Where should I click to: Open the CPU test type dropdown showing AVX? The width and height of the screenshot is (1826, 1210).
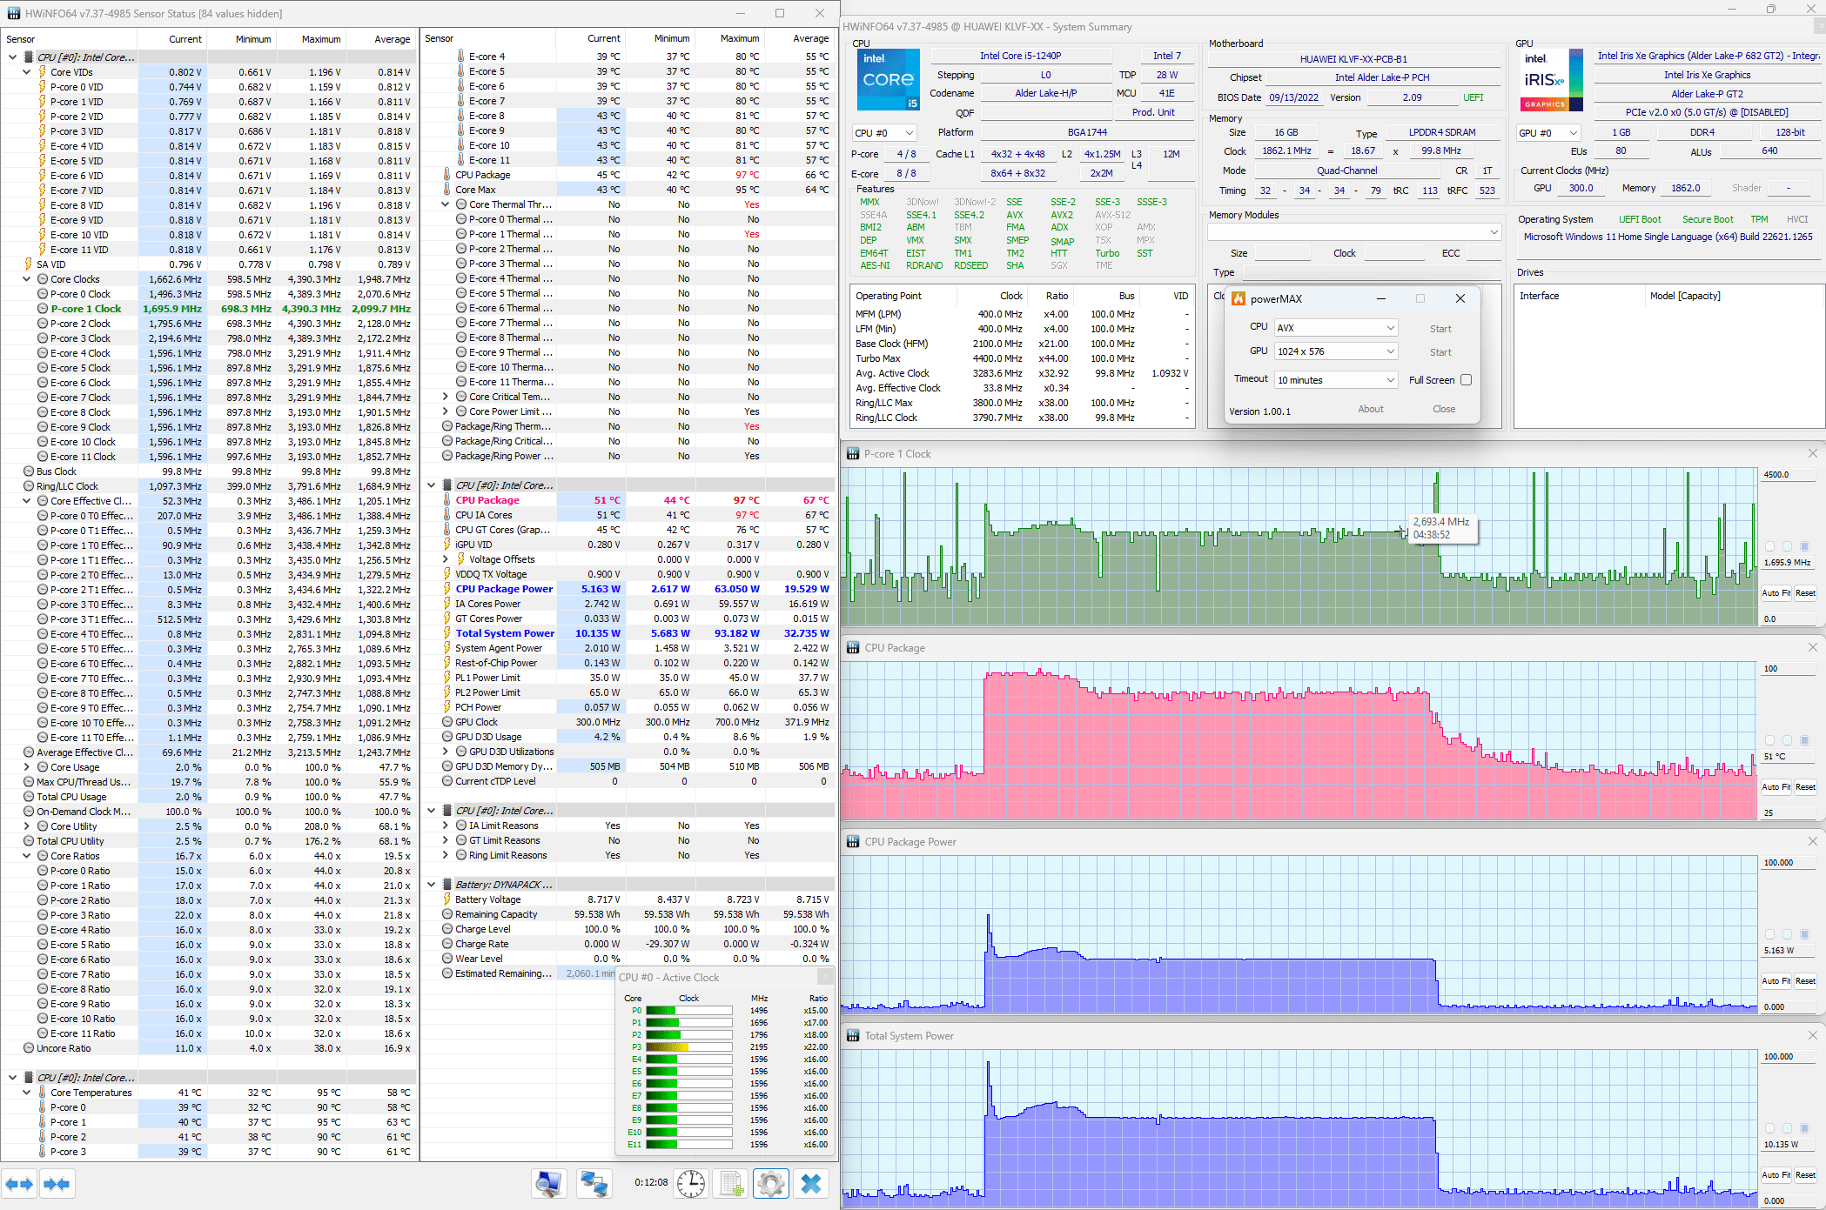click(x=1336, y=328)
